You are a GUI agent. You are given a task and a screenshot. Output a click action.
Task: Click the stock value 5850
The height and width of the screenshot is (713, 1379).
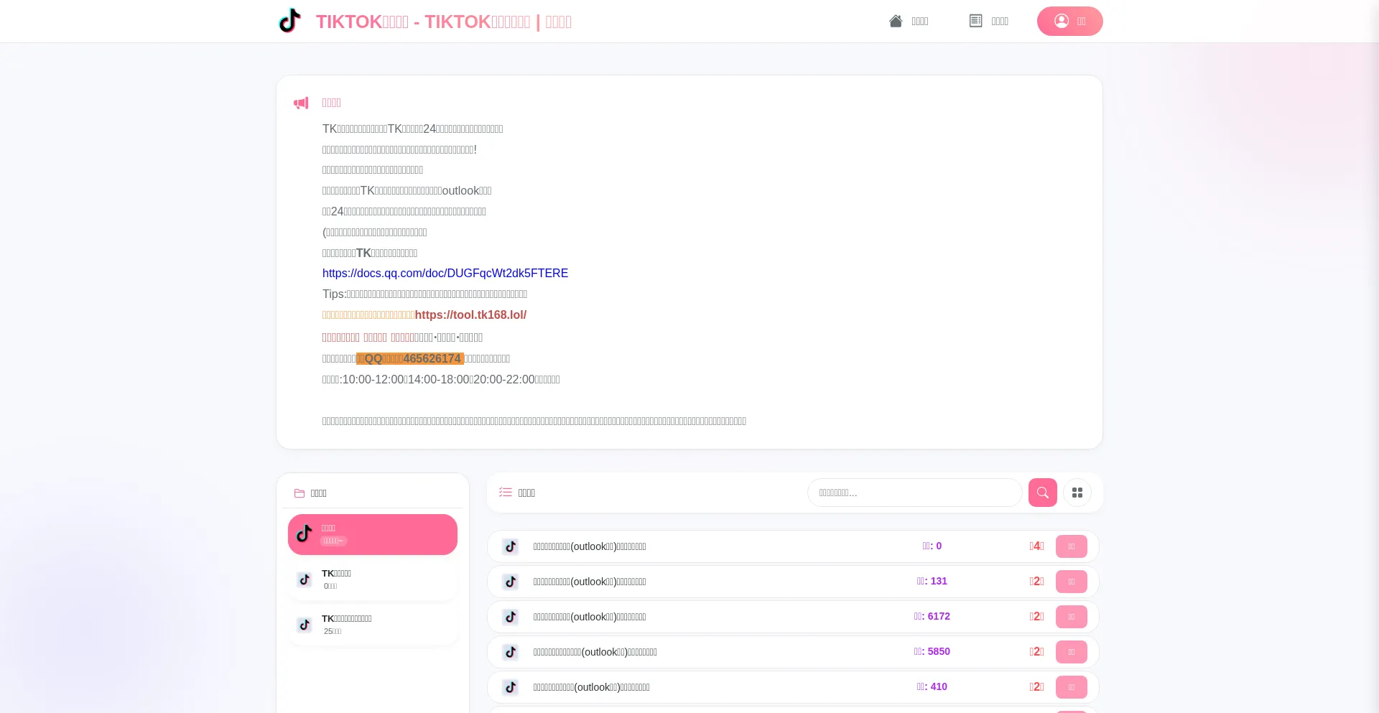click(932, 651)
